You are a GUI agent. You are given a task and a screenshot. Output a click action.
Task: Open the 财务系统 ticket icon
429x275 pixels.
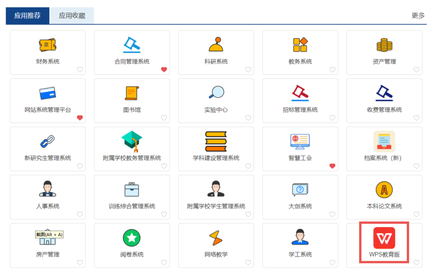coord(48,45)
